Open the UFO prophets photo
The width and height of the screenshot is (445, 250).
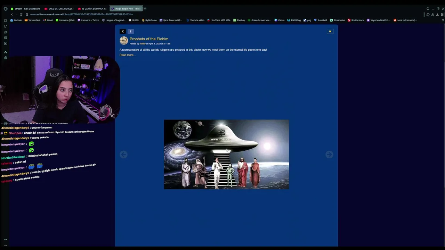226,155
